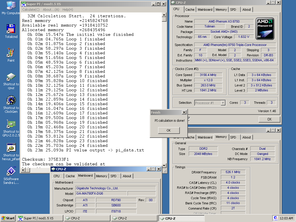Click OK in the Finish dialog
The image size is (296, 222).
(169, 130)
